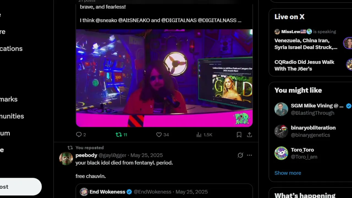Click Toro_Toro's avatar icon
The height and width of the screenshot is (198, 352).
click(281, 153)
